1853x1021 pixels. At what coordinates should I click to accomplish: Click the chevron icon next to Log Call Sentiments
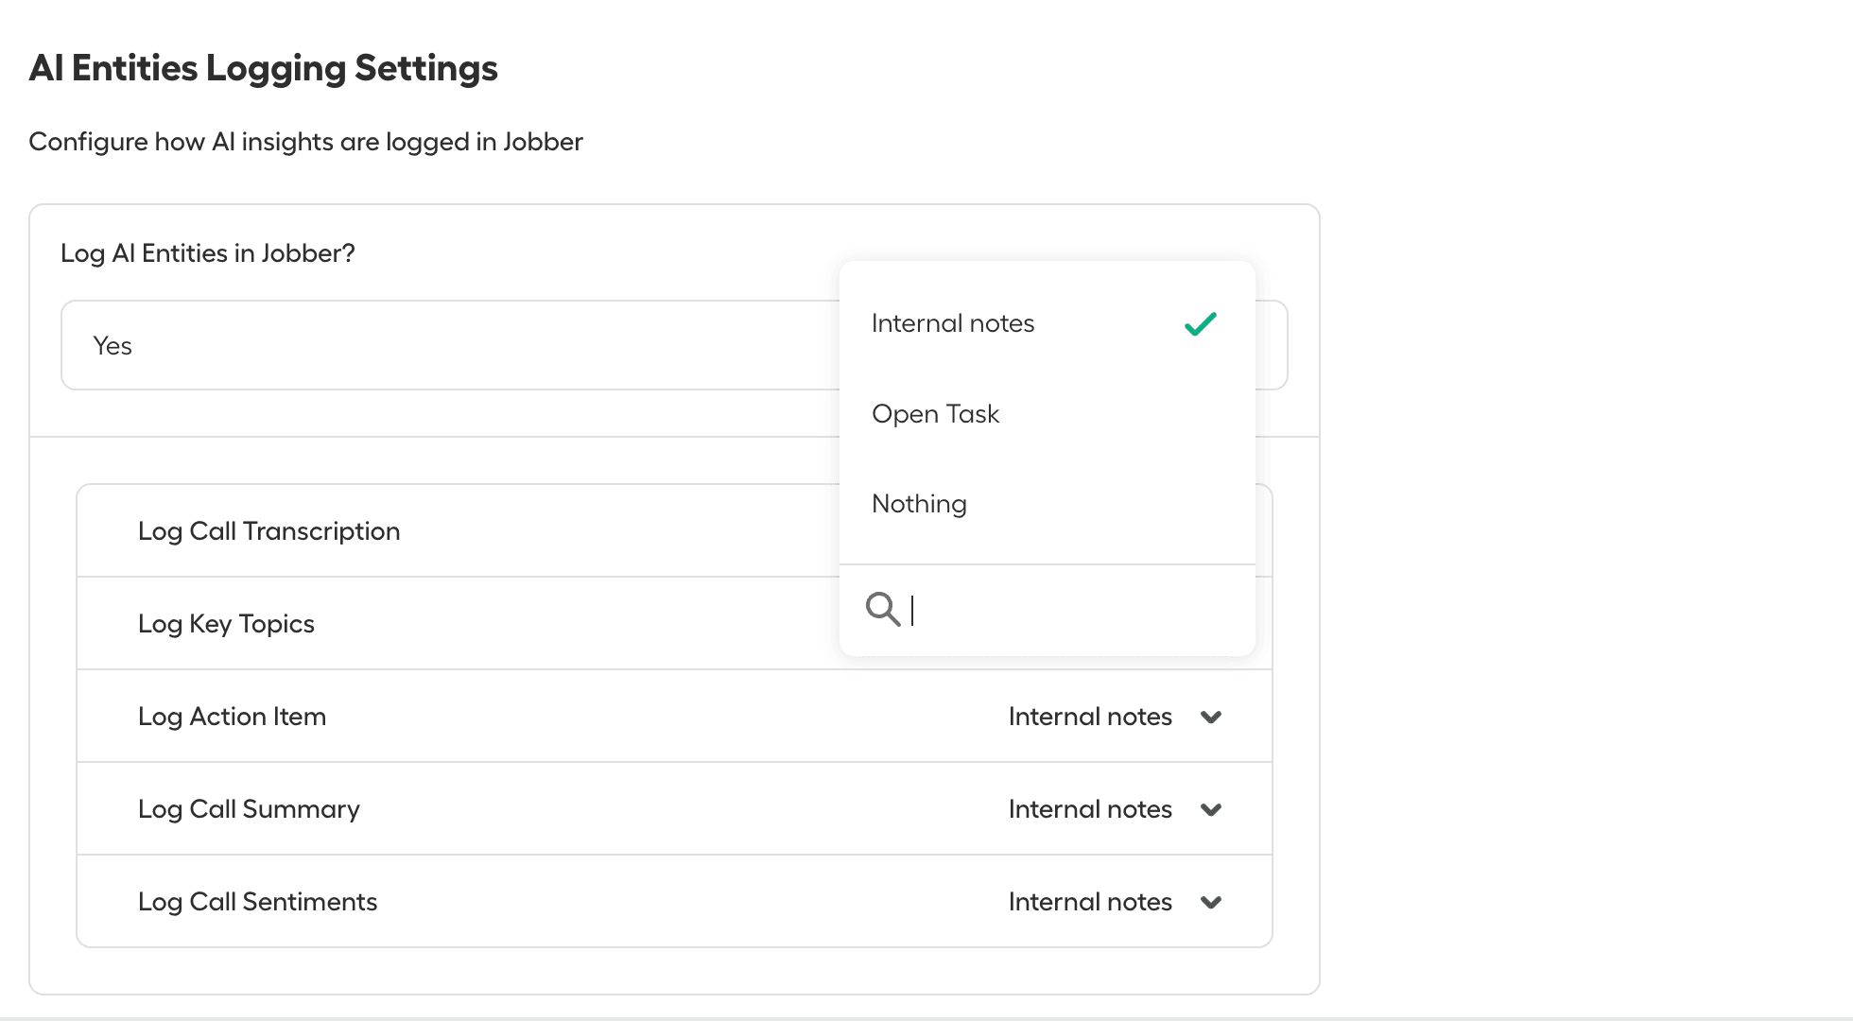click(1211, 902)
